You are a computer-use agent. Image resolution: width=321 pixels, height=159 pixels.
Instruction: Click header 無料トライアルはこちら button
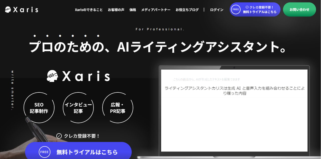coord(260,10)
